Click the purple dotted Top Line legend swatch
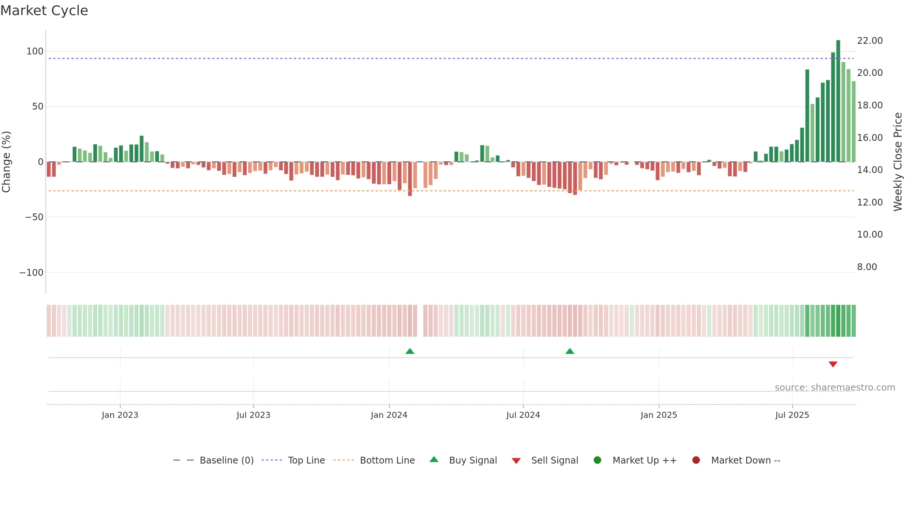908x510 pixels. tap(272, 460)
